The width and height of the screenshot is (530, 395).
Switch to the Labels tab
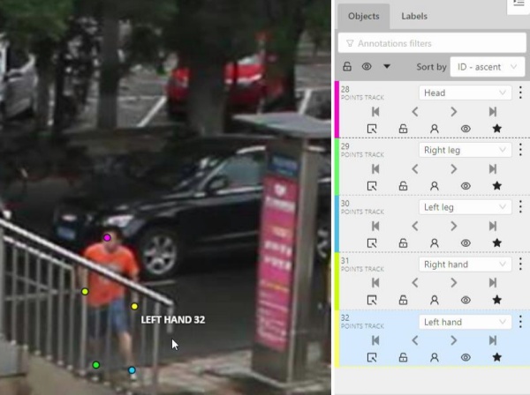point(414,16)
